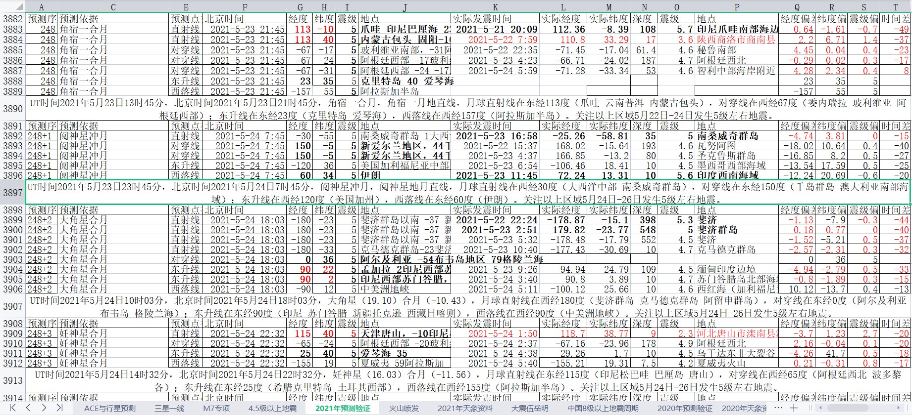Add a new sheet with plus icon
Image resolution: width=912 pixels, height=415 pixels.
(x=794, y=408)
